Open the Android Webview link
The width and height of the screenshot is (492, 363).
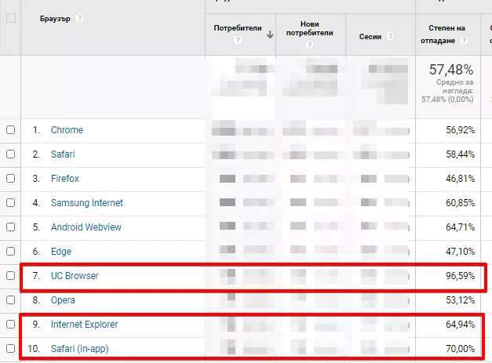pos(86,227)
